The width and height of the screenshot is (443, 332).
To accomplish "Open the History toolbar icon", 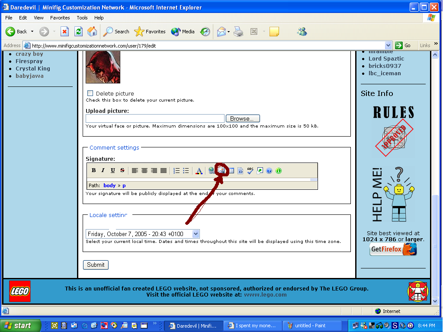I will (x=205, y=32).
